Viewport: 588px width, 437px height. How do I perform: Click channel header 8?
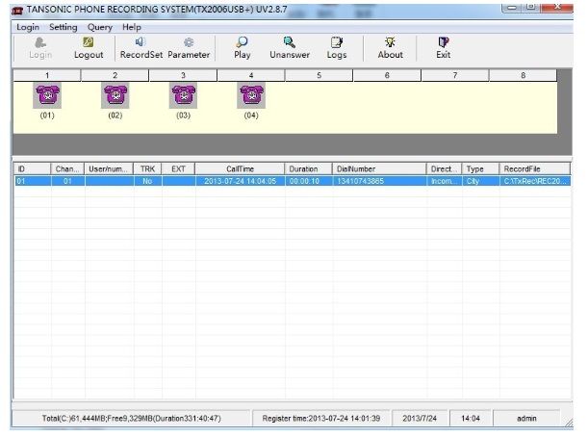click(x=524, y=75)
